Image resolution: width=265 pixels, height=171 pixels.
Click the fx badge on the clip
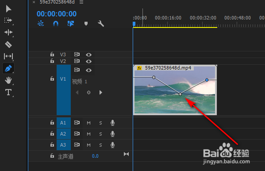139,68
